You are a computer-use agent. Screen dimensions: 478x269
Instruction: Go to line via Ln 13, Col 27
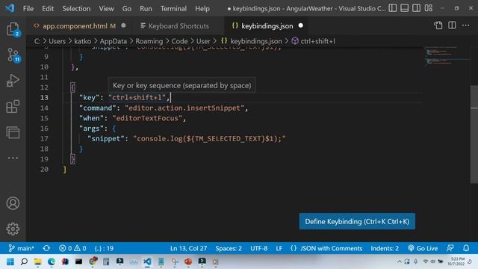coord(188,248)
